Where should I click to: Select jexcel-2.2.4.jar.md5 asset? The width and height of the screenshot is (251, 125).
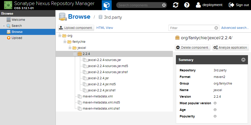102,84
